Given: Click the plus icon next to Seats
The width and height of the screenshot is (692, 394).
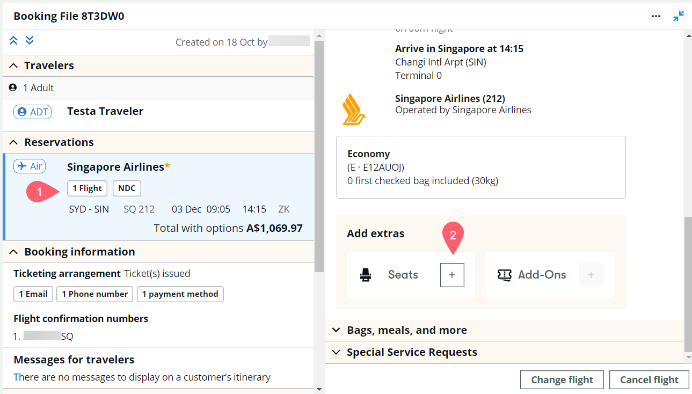Looking at the screenshot, I should [452, 275].
